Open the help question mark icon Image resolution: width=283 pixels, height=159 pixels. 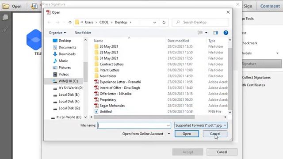(226, 33)
